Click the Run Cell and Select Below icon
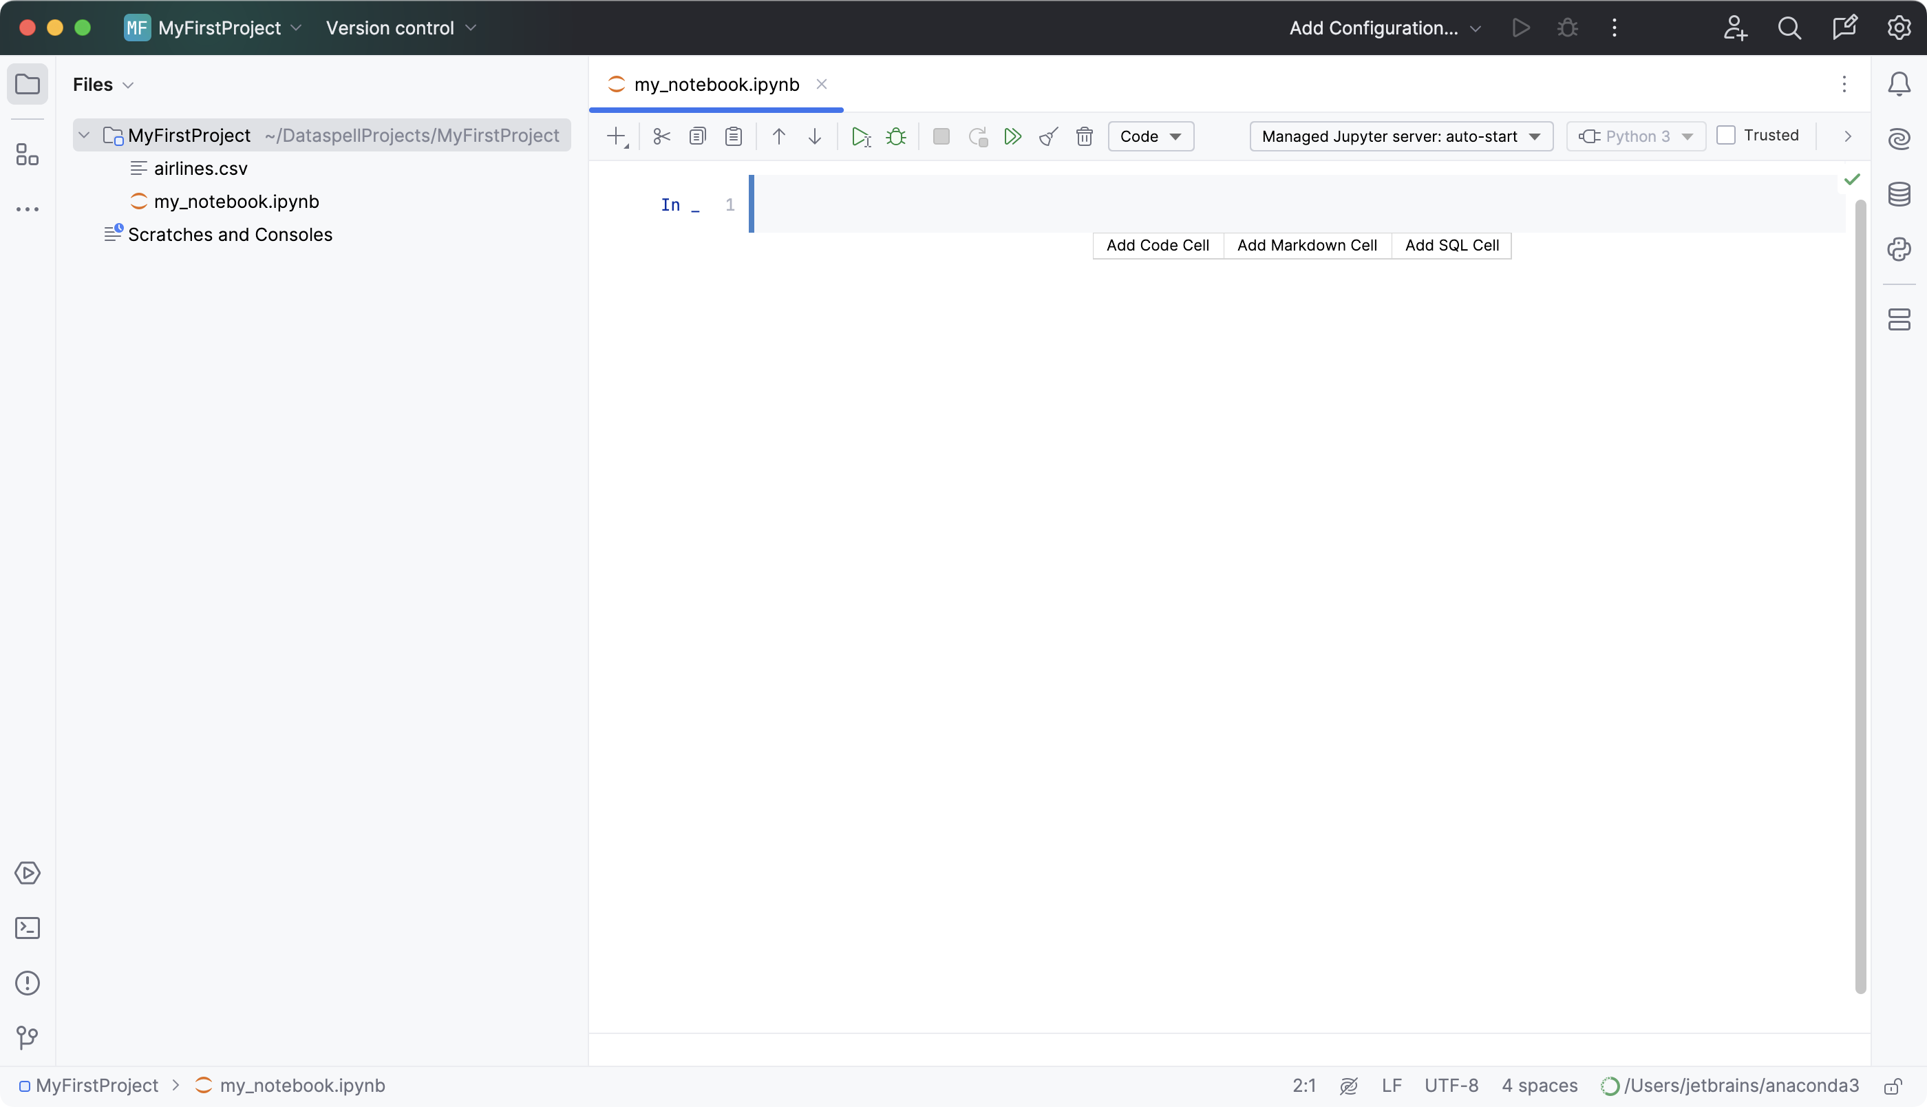This screenshot has height=1107, width=1927. [860, 137]
